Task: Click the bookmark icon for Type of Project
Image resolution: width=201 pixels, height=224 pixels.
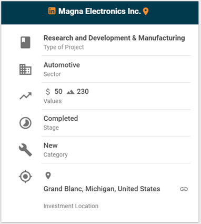Action: [25, 43]
